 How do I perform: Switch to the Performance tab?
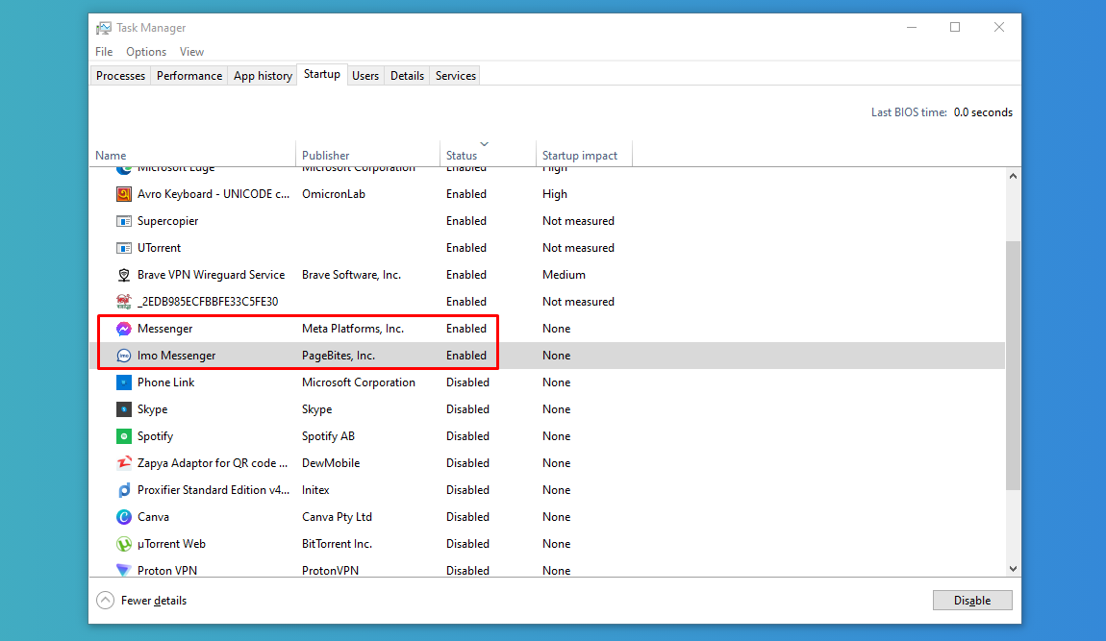tap(189, 76)
